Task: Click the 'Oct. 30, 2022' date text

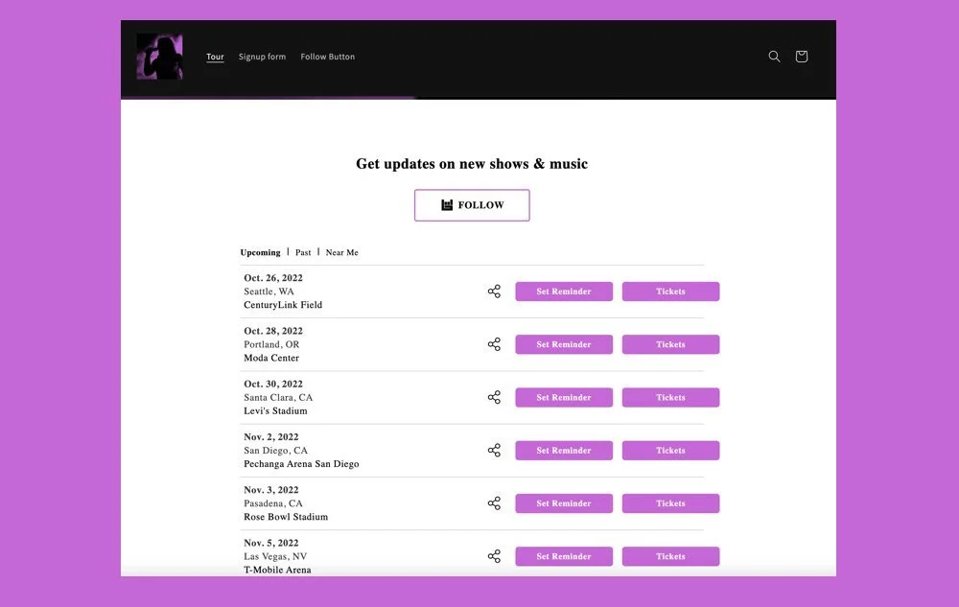Action: [273, 384]
